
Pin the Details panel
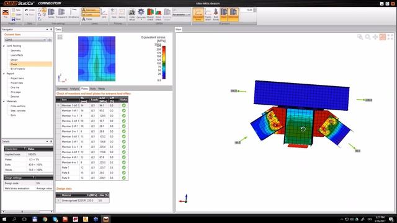[x=51, y=142]
